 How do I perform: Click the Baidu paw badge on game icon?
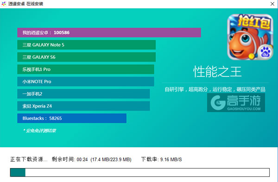coord(265,52)
